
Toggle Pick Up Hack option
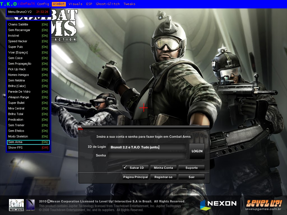click(28, 69)
